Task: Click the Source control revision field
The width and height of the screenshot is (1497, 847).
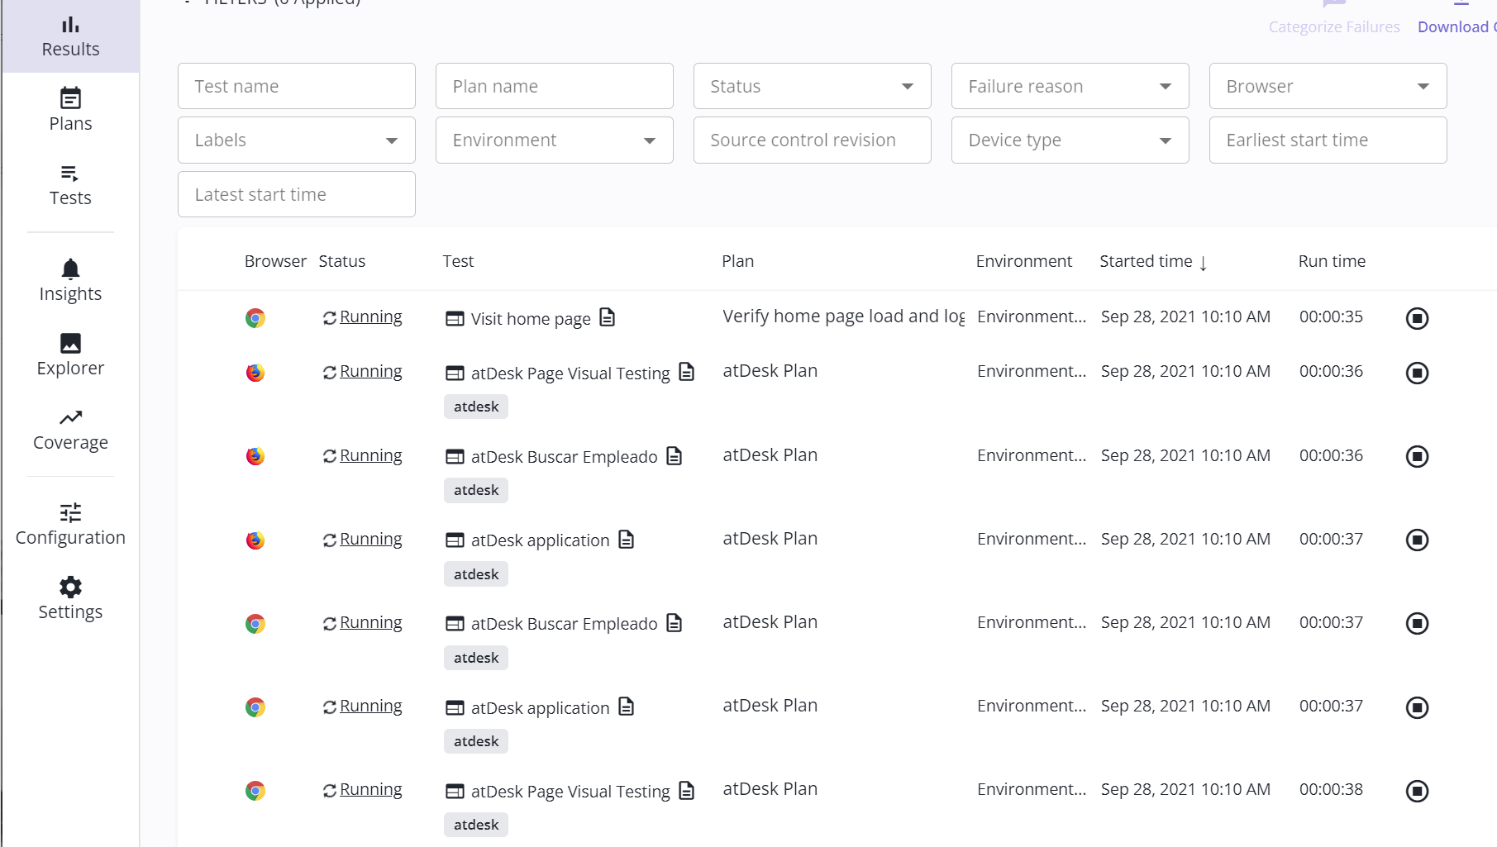Action: pos(812,140)
